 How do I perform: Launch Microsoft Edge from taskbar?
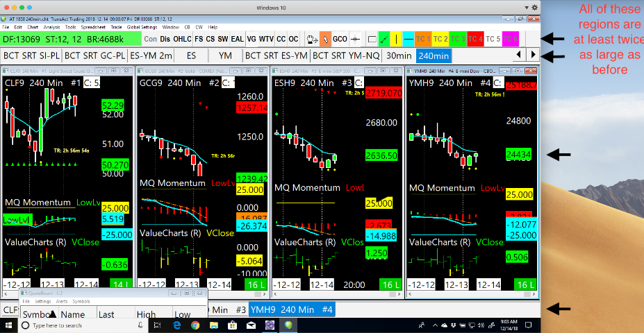pos(176,325)
